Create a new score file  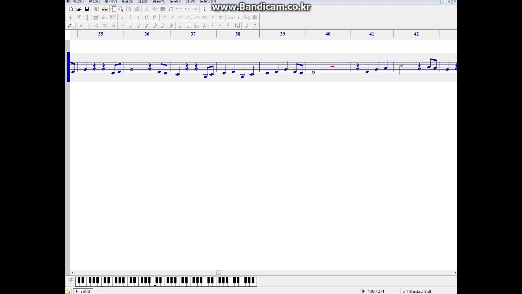point(71,9)
